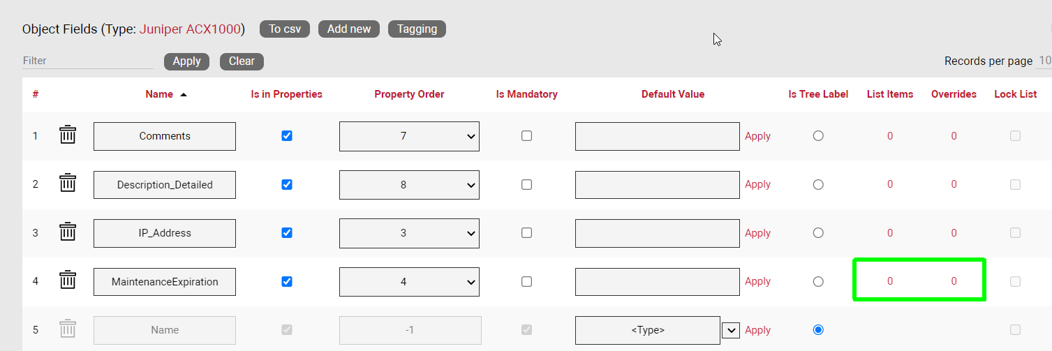1052x351 pixels.
Task: Open Property Order dropdown for Comments
Action: coord(409,136)
